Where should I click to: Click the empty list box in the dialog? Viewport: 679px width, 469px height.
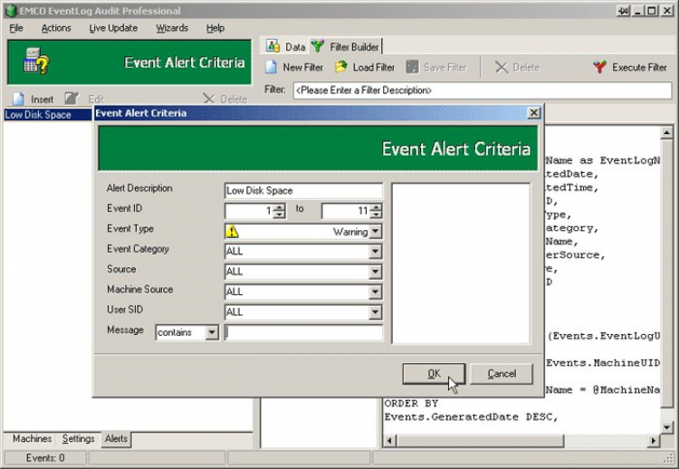461,263
